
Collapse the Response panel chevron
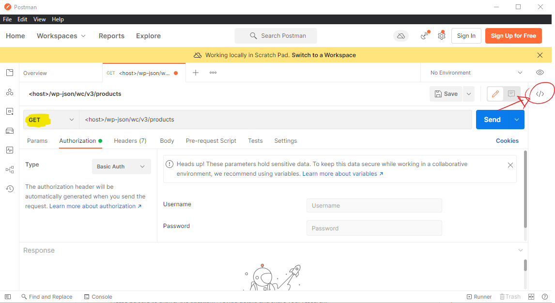point(520,250)
